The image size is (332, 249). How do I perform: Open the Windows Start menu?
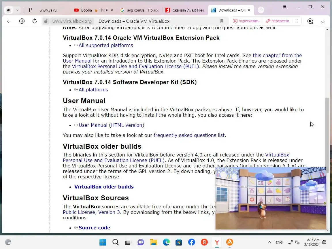(103, 242)
